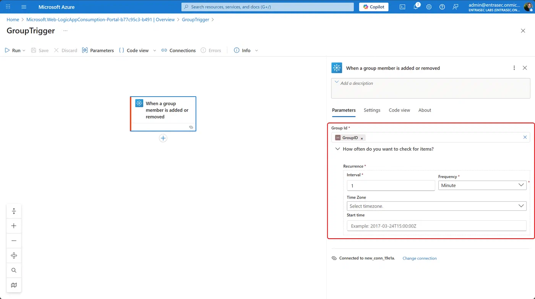Clear the Group Id field with X
This screenshot has width=535, height=299.
[525, 137]
